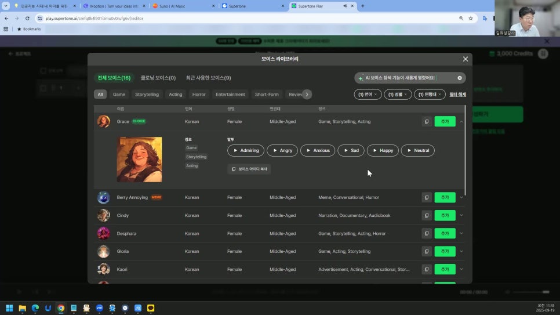The image size is (560, 315).
Task: Open the age group filter dropdown
Action: coord(430,95)
